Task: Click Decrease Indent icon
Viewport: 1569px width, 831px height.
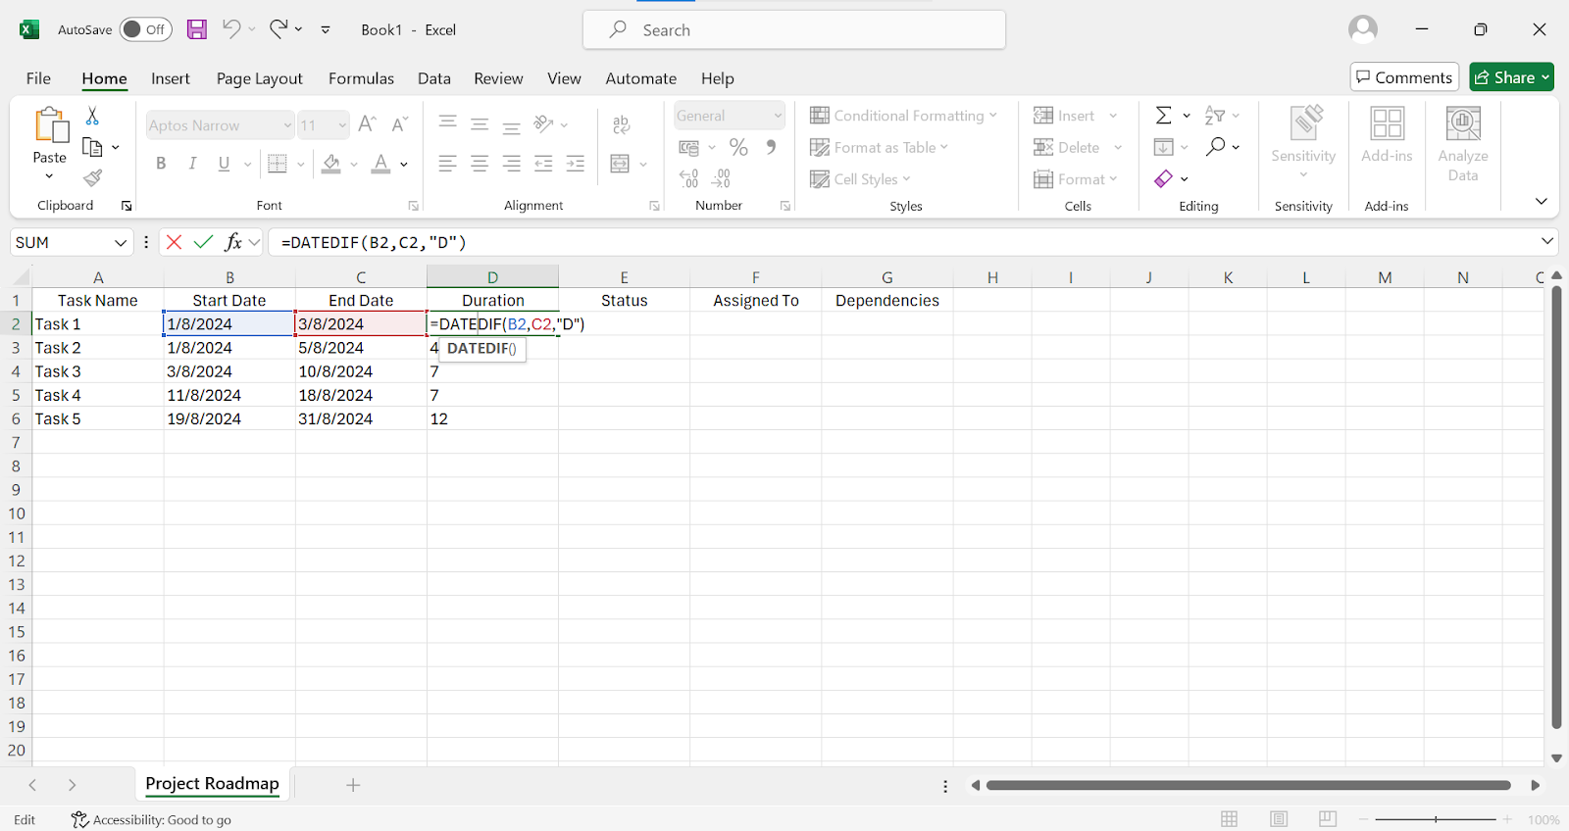Action: [x=543, y=164]
